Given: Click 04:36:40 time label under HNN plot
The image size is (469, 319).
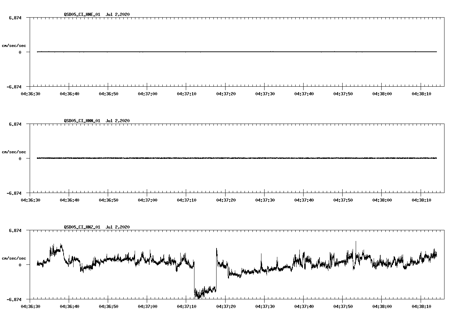Looking at the screenshot, I should [69, 200].
